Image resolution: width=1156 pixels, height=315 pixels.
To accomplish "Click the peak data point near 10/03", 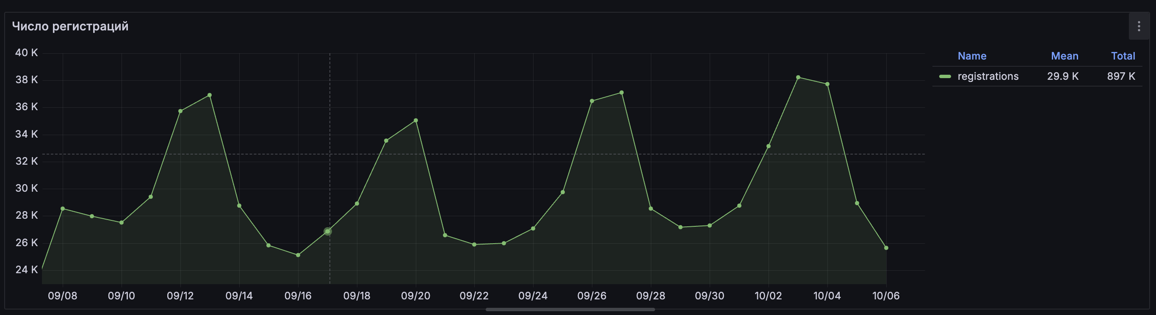I will 798,77.
